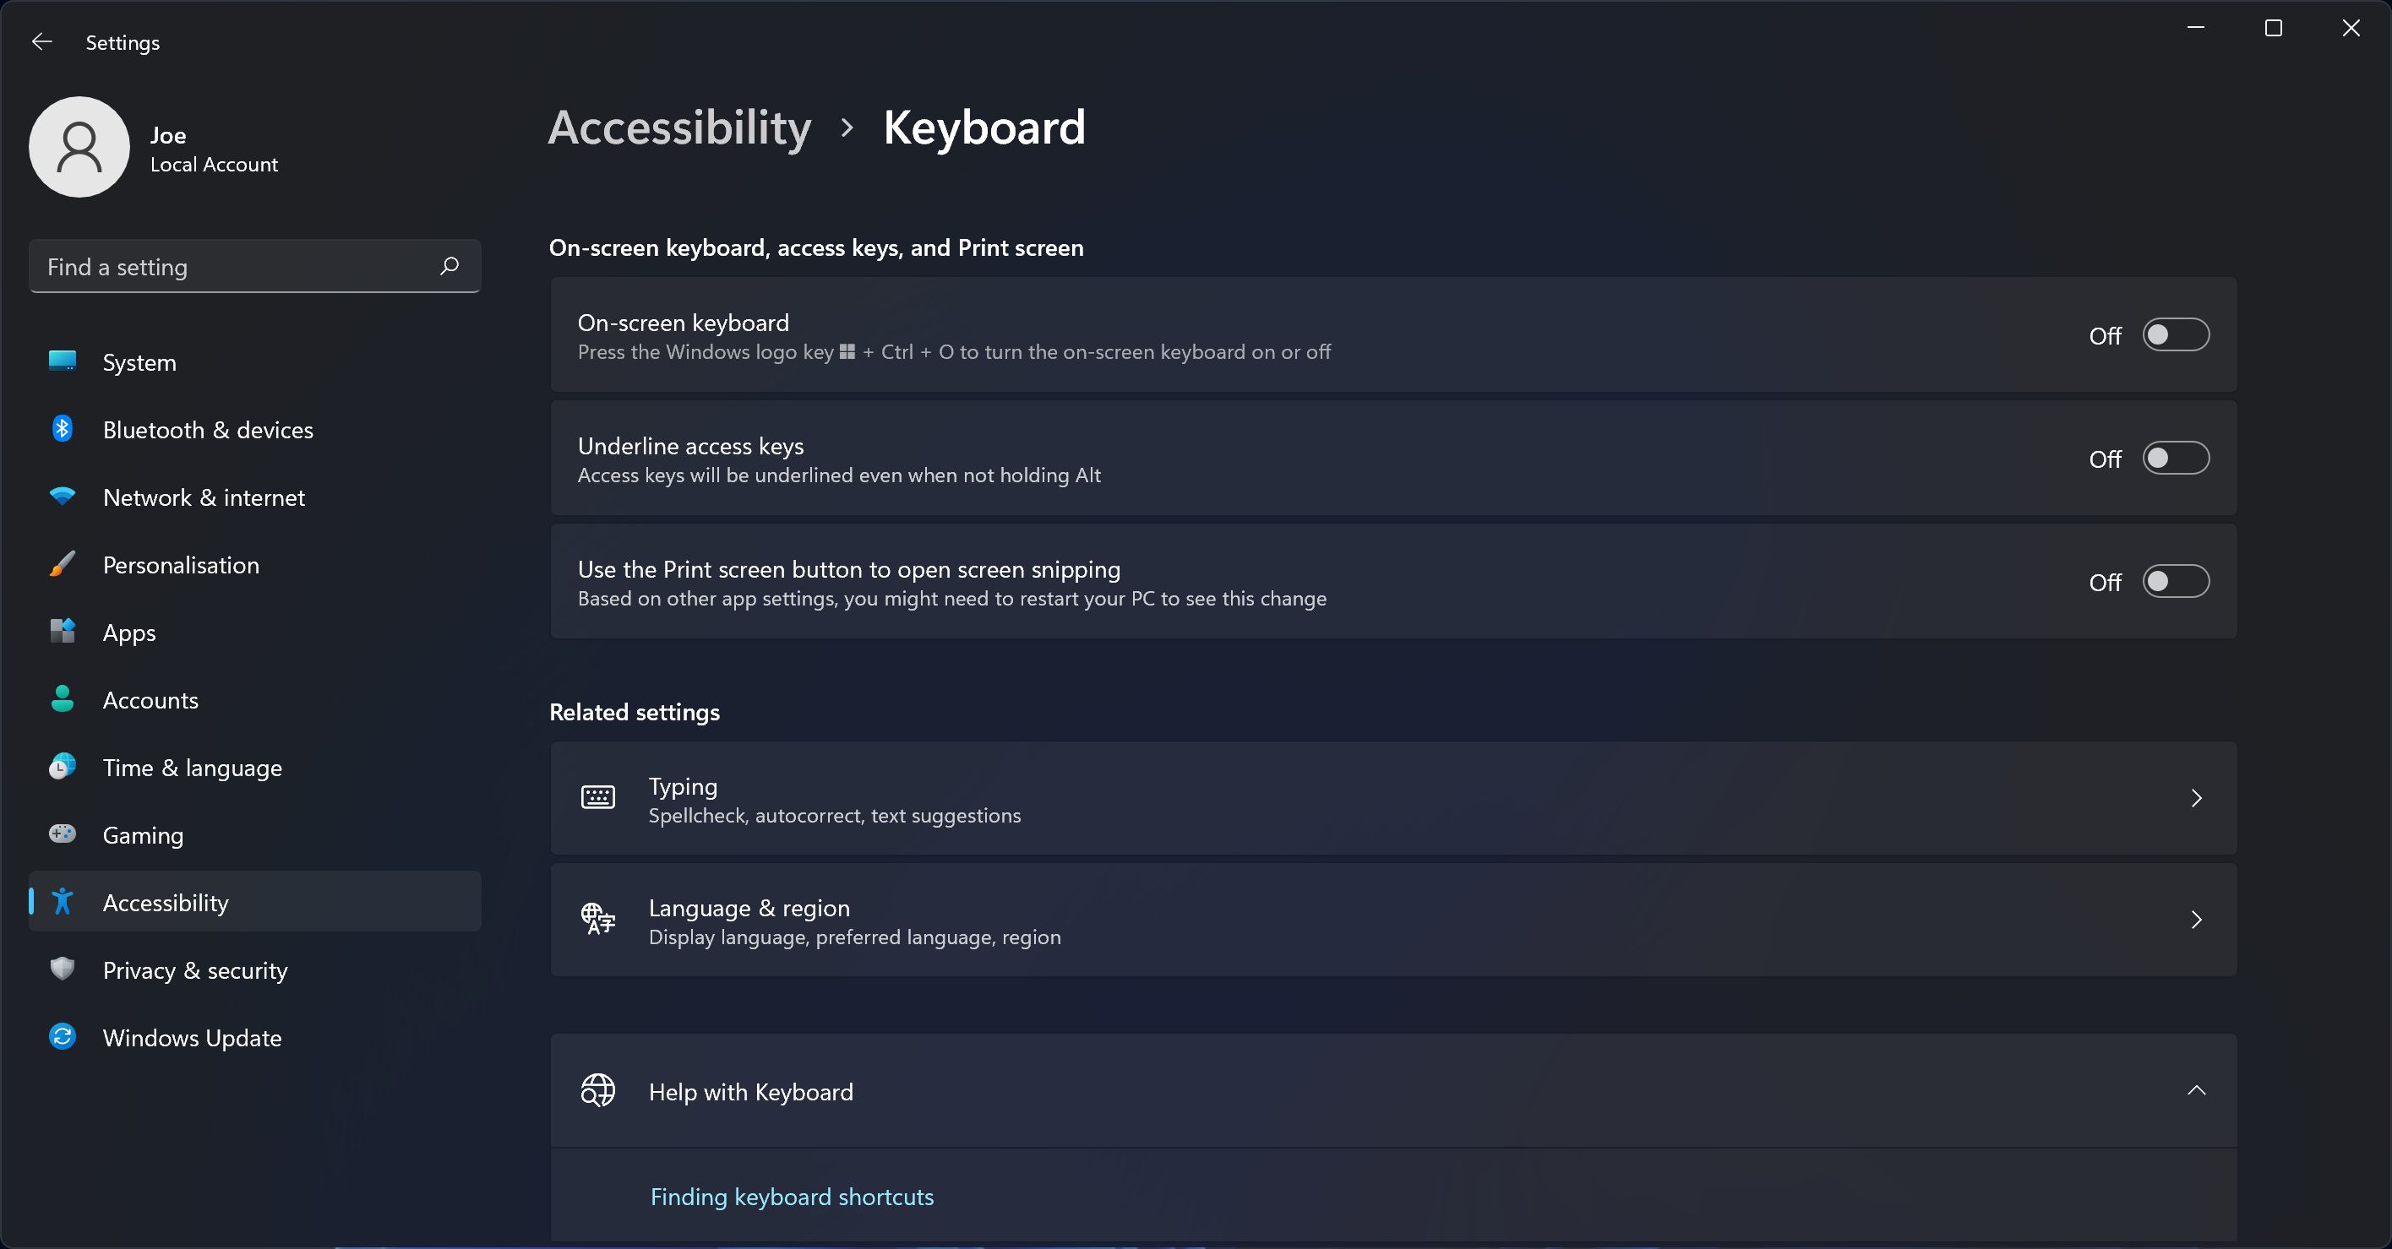Open Finding keyboard shortcuts link
The width and height of the screenshot is (2392, 1249).
coord(791,1196)
